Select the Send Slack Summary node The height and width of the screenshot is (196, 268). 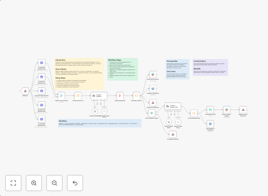tap(153, 74)
